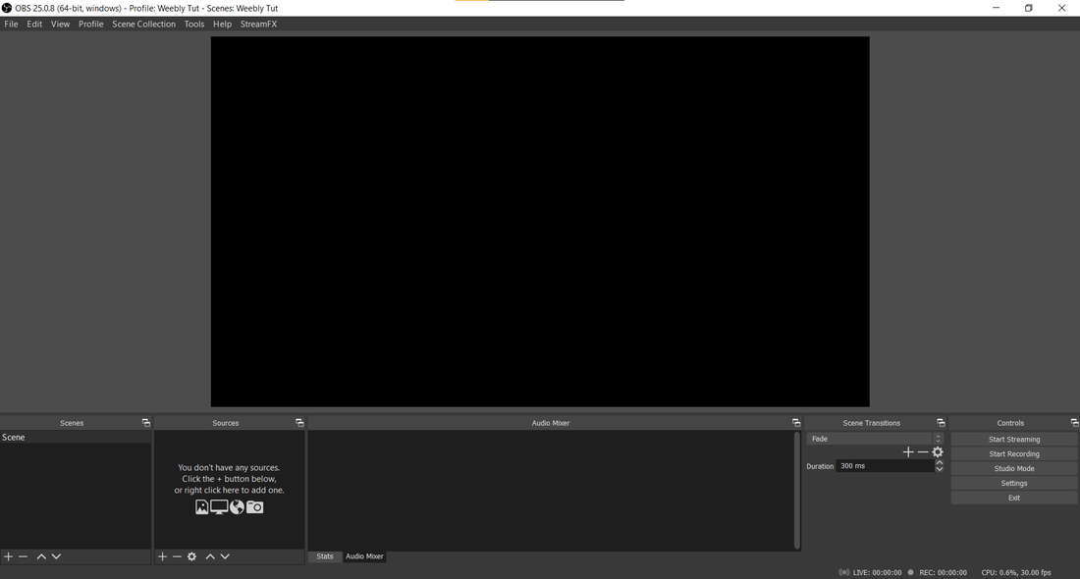This screenshot has width=1080, height=579.
Task: Open the Fade transition dropdown
Action: pos(874,439)
